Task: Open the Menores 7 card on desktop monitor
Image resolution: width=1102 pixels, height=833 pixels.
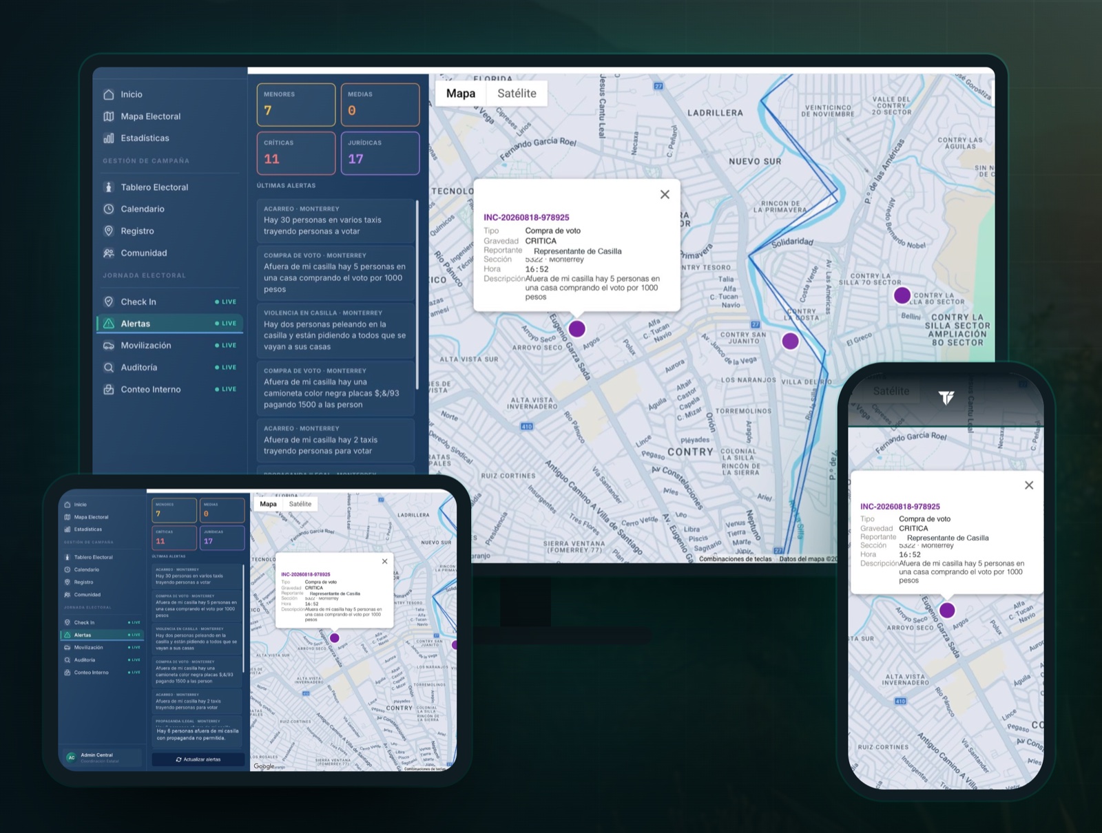Action: (x=296, y=105)
